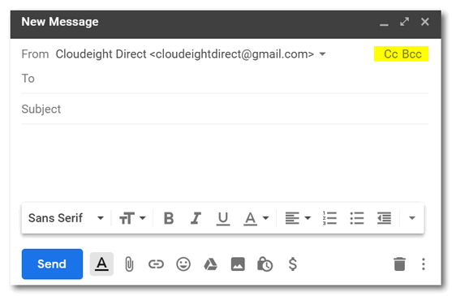
Task: Send money using the dollar sign icon
Action: (x=293, y=264)
